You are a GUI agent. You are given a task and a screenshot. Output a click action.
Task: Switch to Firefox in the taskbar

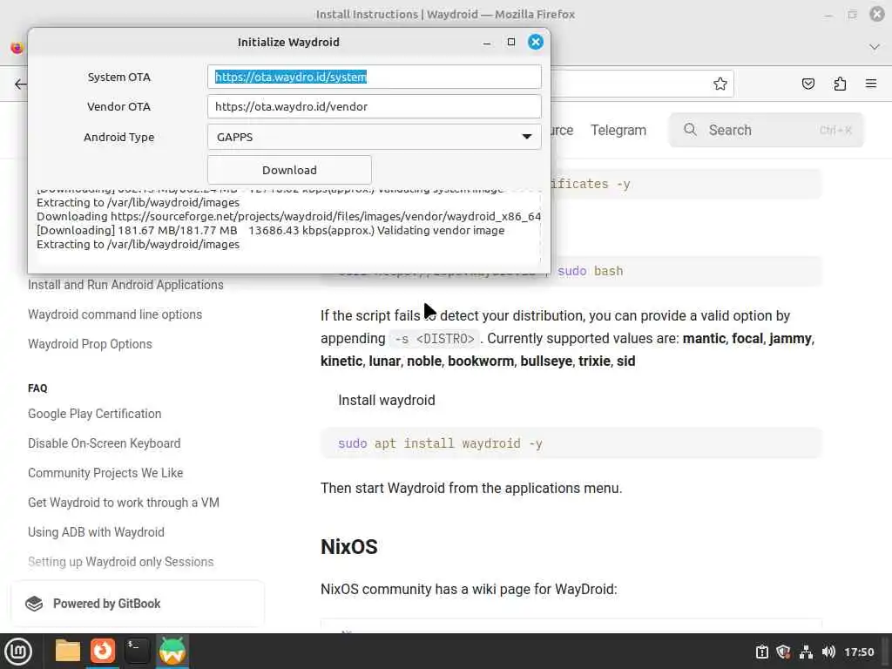pos(103,651)
